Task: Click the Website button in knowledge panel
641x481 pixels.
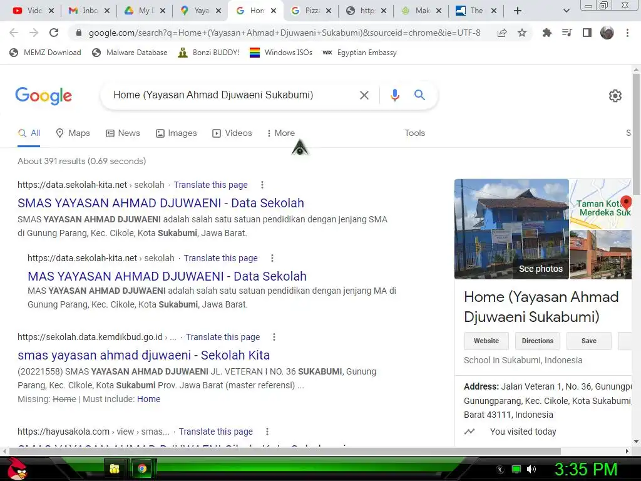Action: (x=486, y=341)
